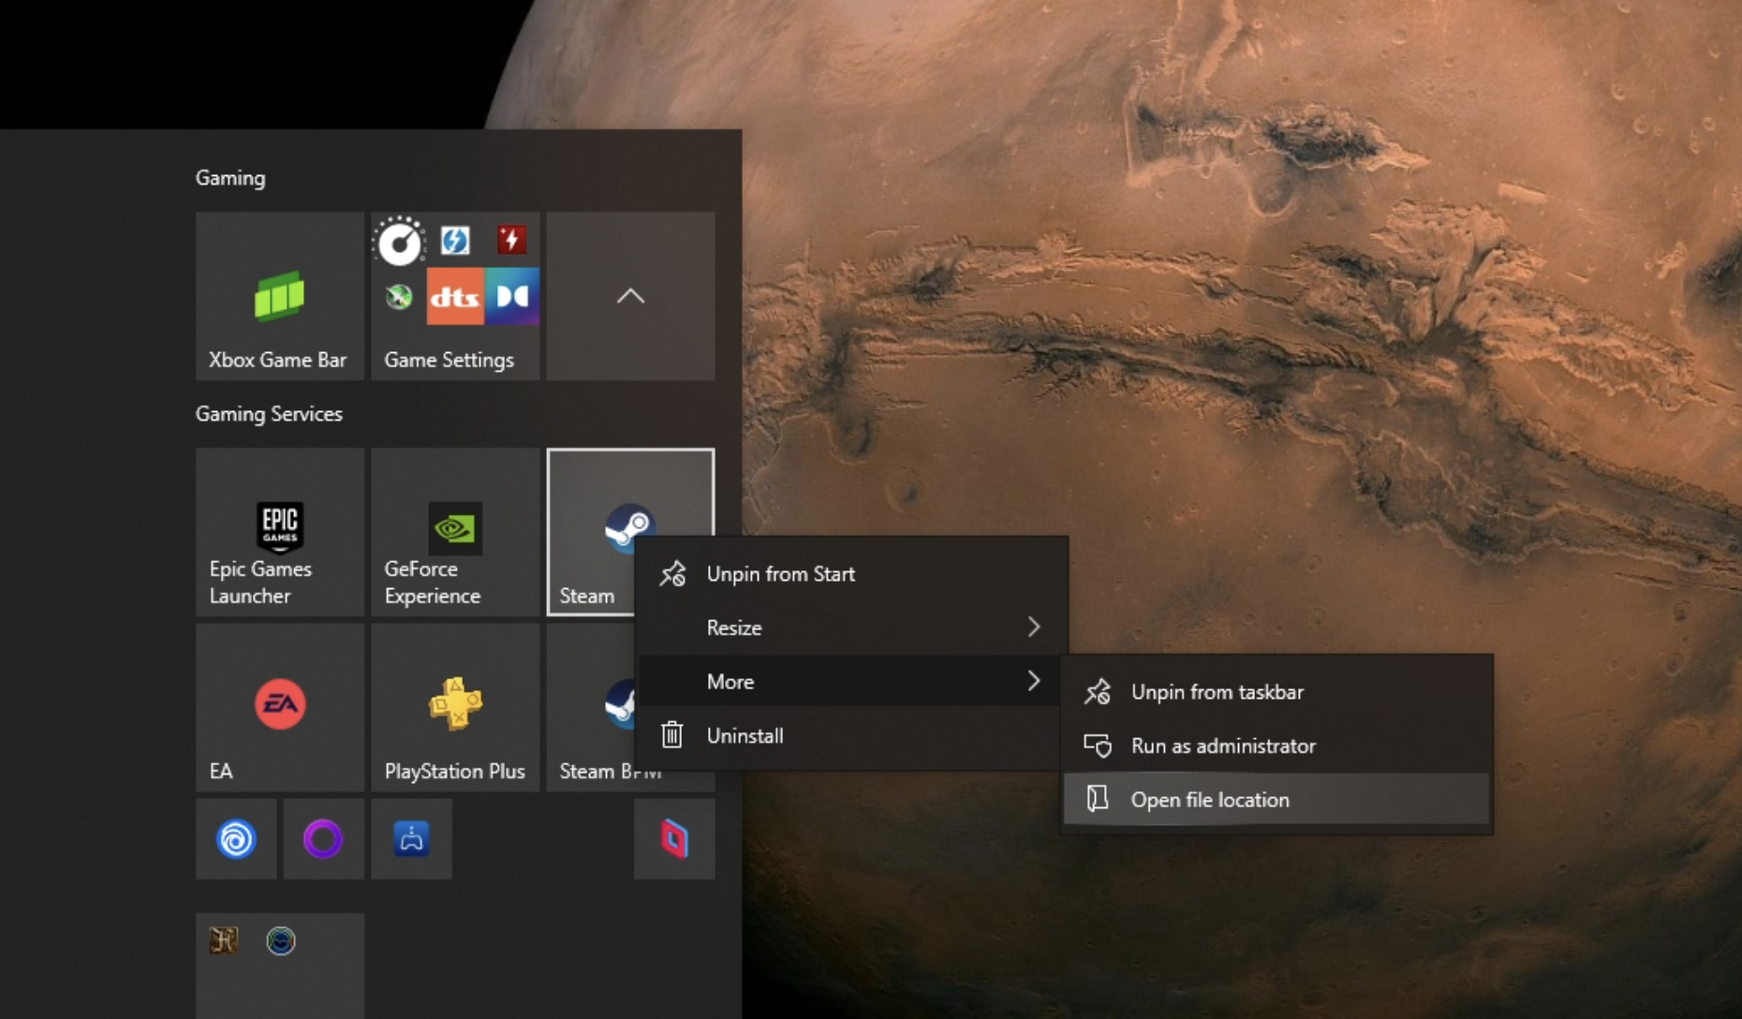Click the red lightning bolt icon in Game Settings
The image size is (1742, 1019).
511,240
